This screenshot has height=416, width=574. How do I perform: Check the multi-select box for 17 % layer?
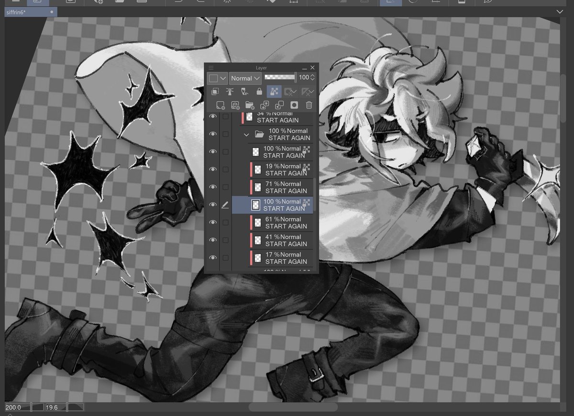(225, 258)
